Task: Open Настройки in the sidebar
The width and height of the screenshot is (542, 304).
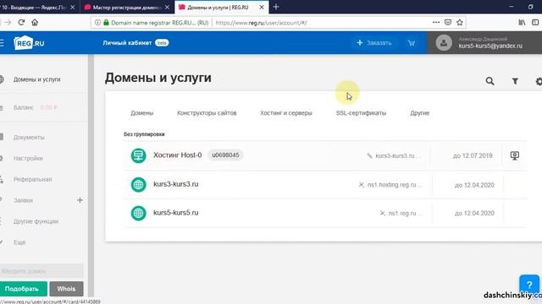Action: point(28,158)
